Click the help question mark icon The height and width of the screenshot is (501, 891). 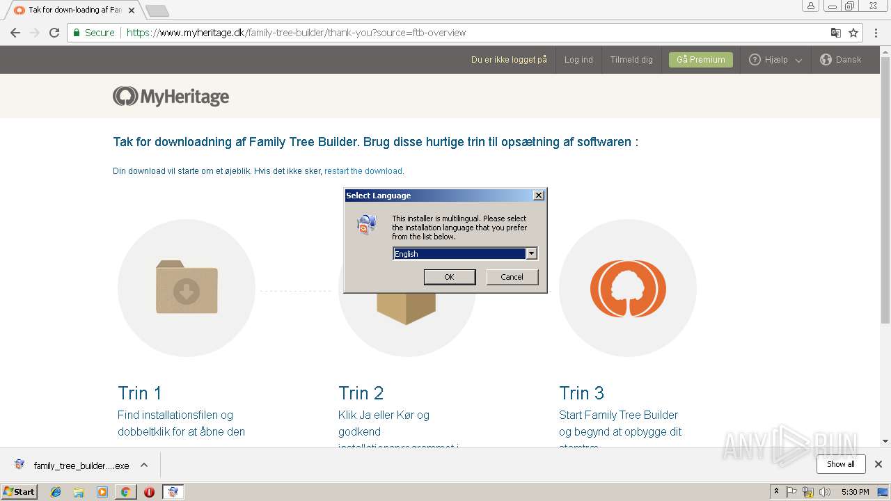755,60
